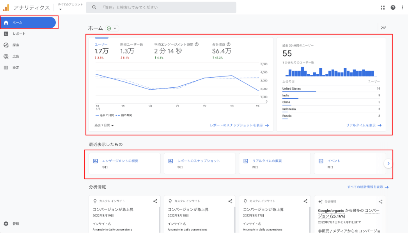
Task: Share the コンバージョンが急上昇 2022年8月17日 insight card
Action: point(305,201)
